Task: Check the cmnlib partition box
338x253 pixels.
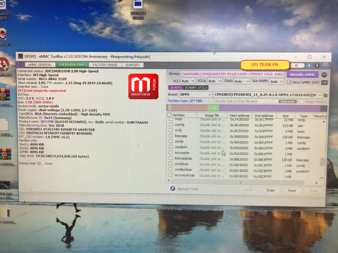Action: point(171,141)
